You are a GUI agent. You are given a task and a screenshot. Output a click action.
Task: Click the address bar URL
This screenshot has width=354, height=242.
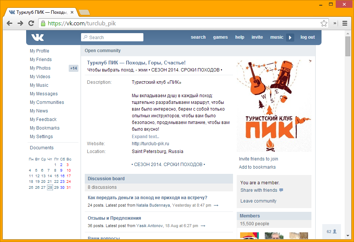point(82,23)
